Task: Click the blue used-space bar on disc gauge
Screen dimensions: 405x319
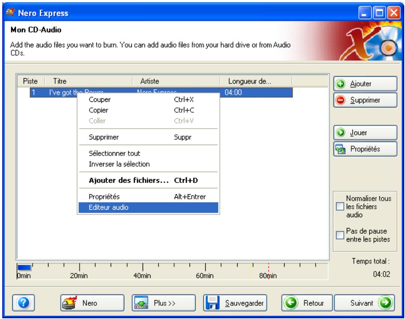Action: pos(24,268)
